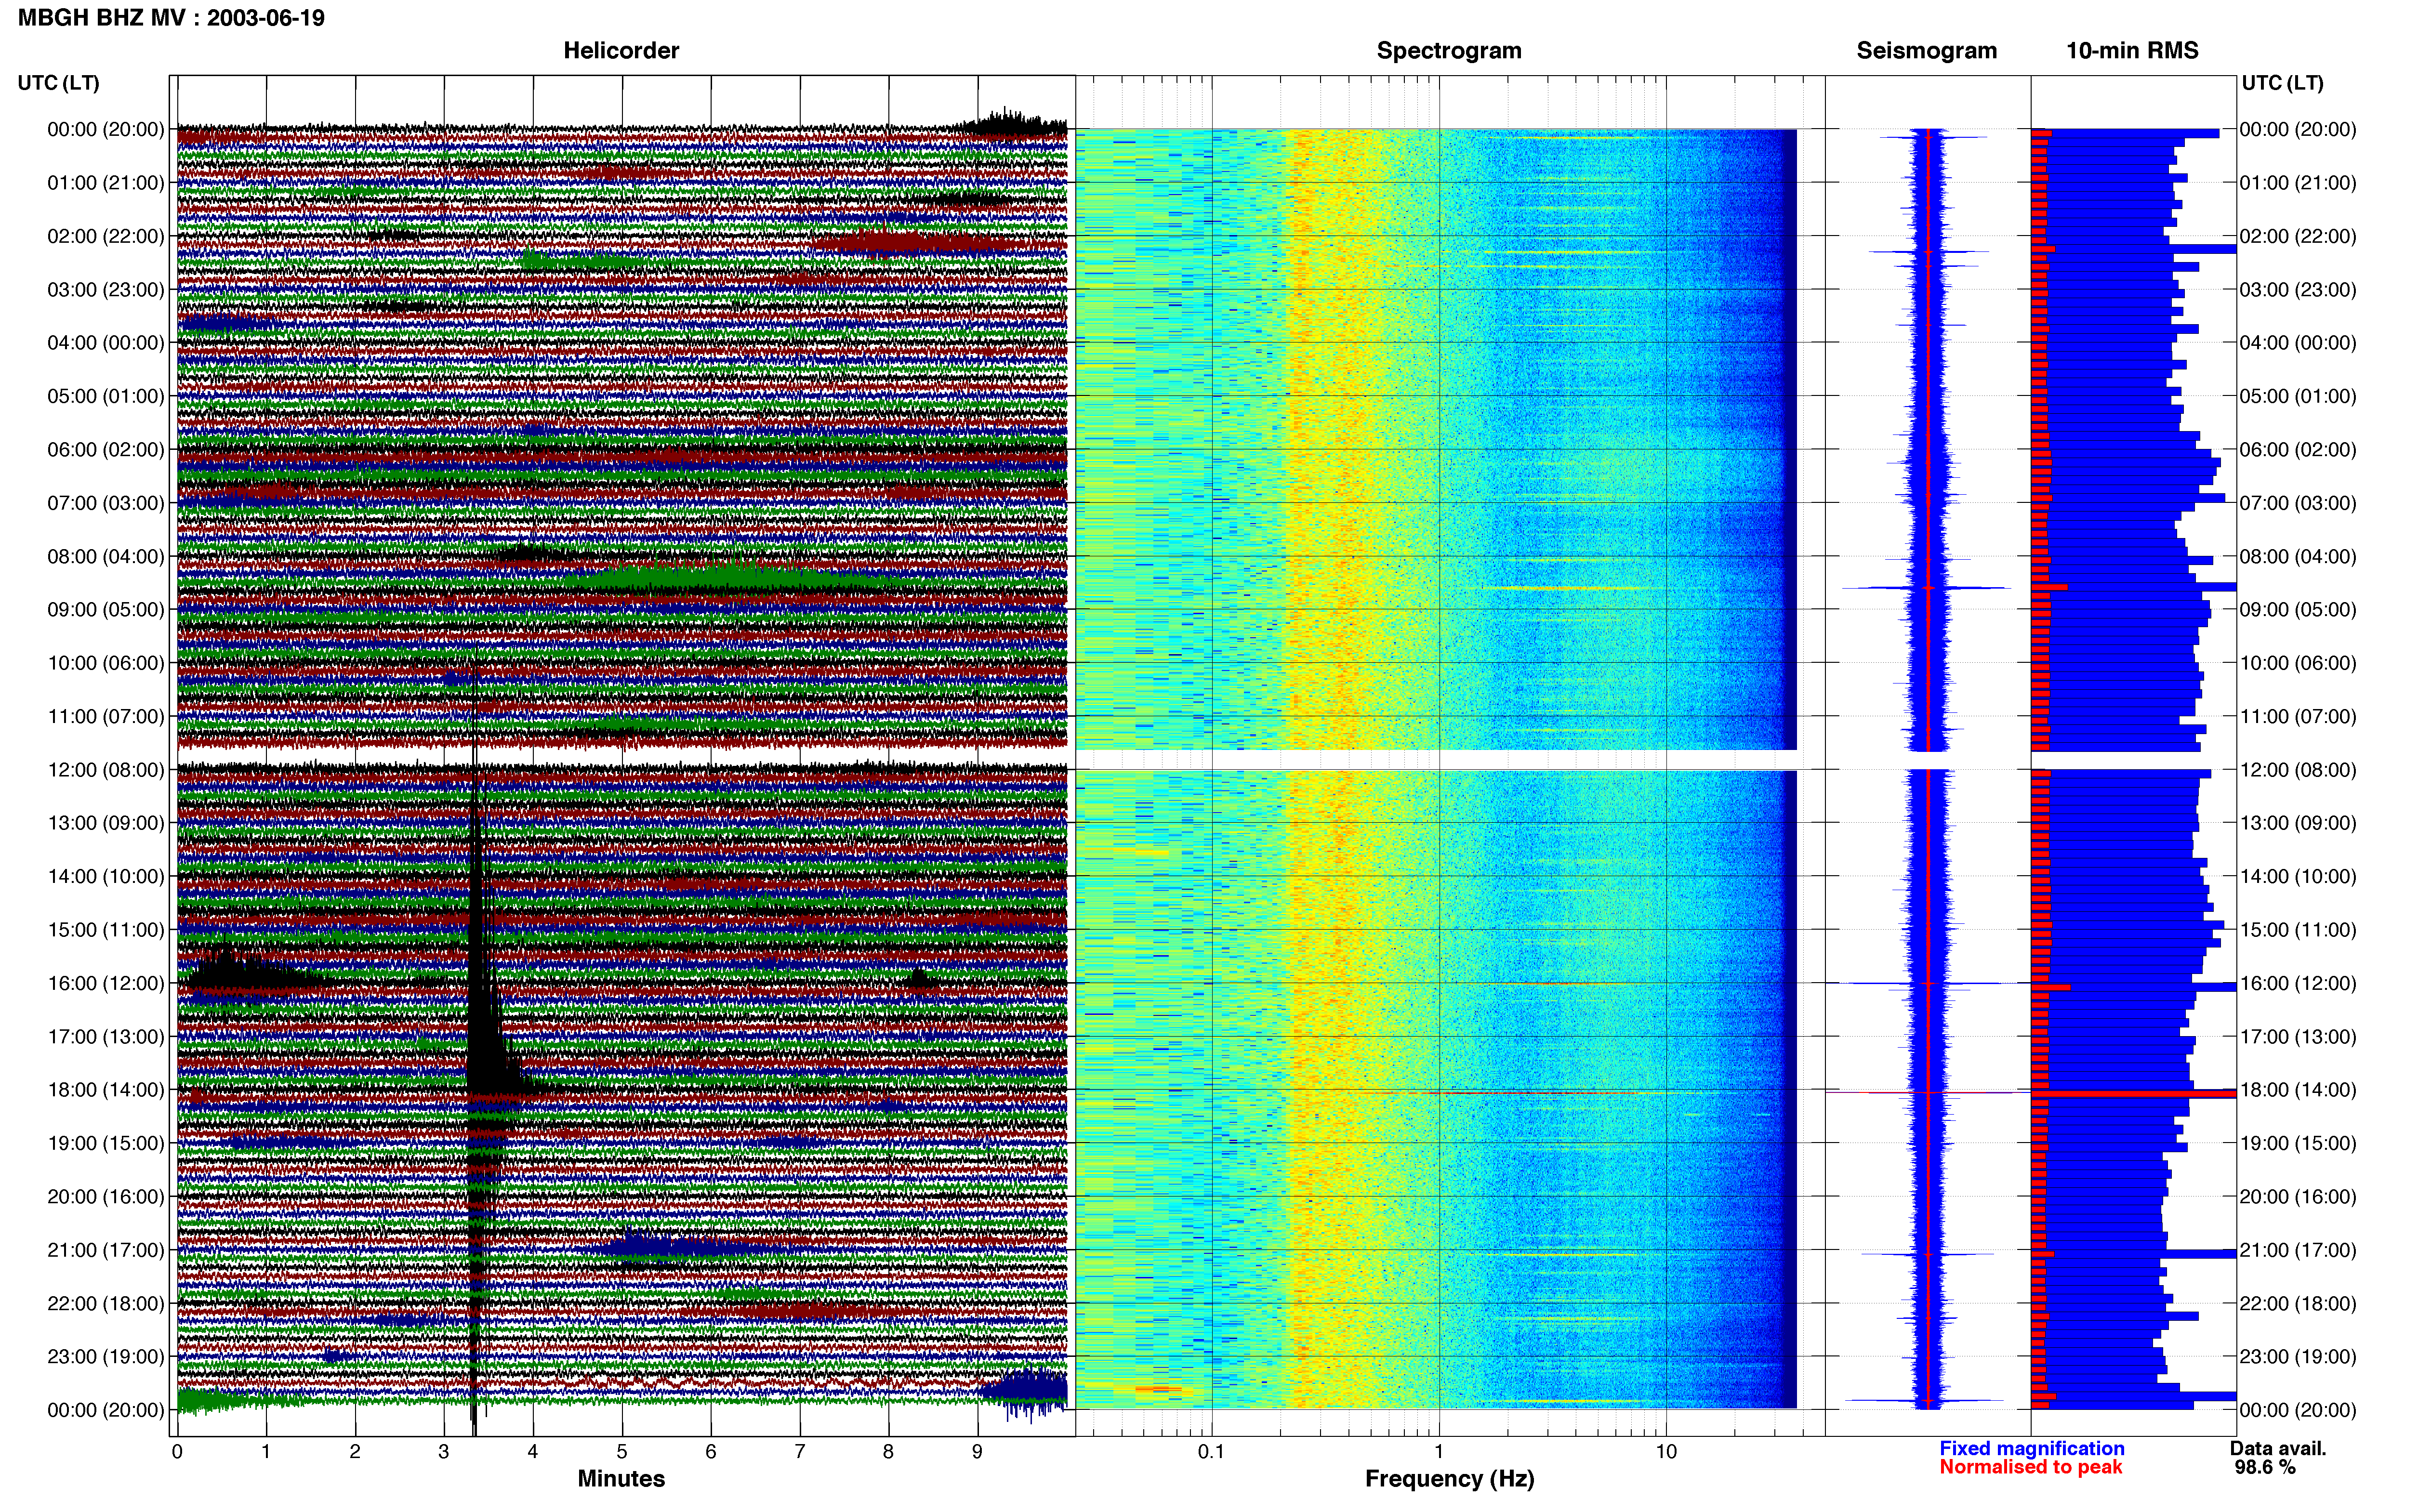Click the left '10:00 (06:00)' time label
Screen dimensions: 2418x1512
(106, 663)
